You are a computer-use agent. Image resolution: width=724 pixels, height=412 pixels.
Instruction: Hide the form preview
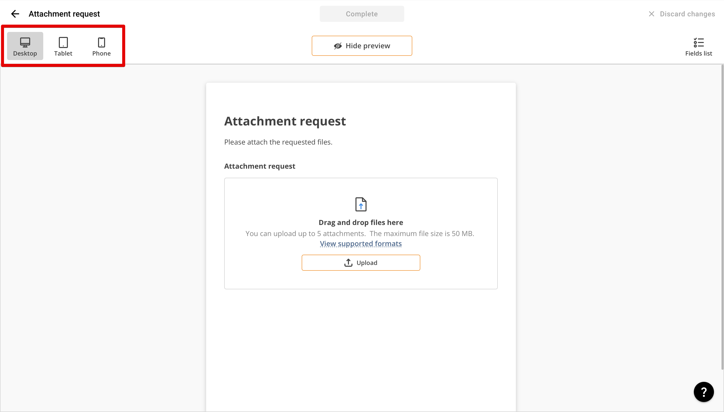tap(361, 45)
